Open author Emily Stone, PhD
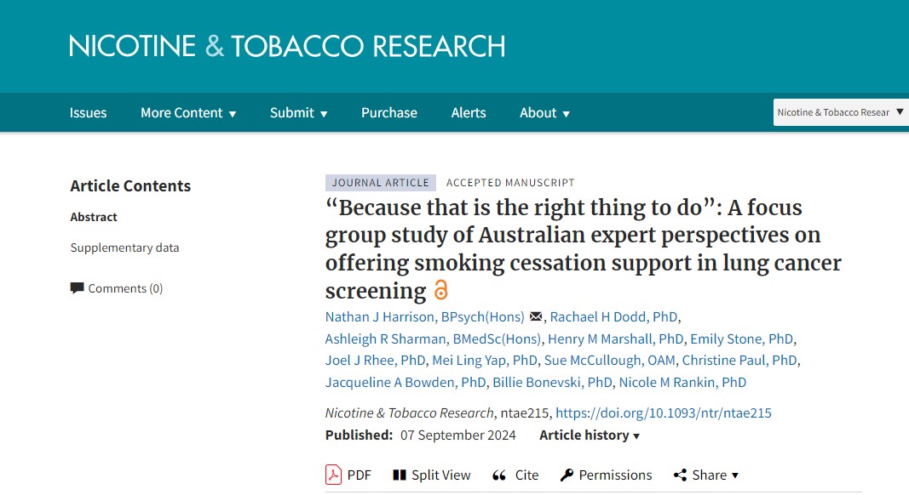Viewport: 909px width, 495px height. coord(741,339)
